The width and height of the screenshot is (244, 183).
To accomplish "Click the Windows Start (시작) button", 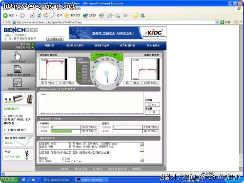I will click(9, 180).
